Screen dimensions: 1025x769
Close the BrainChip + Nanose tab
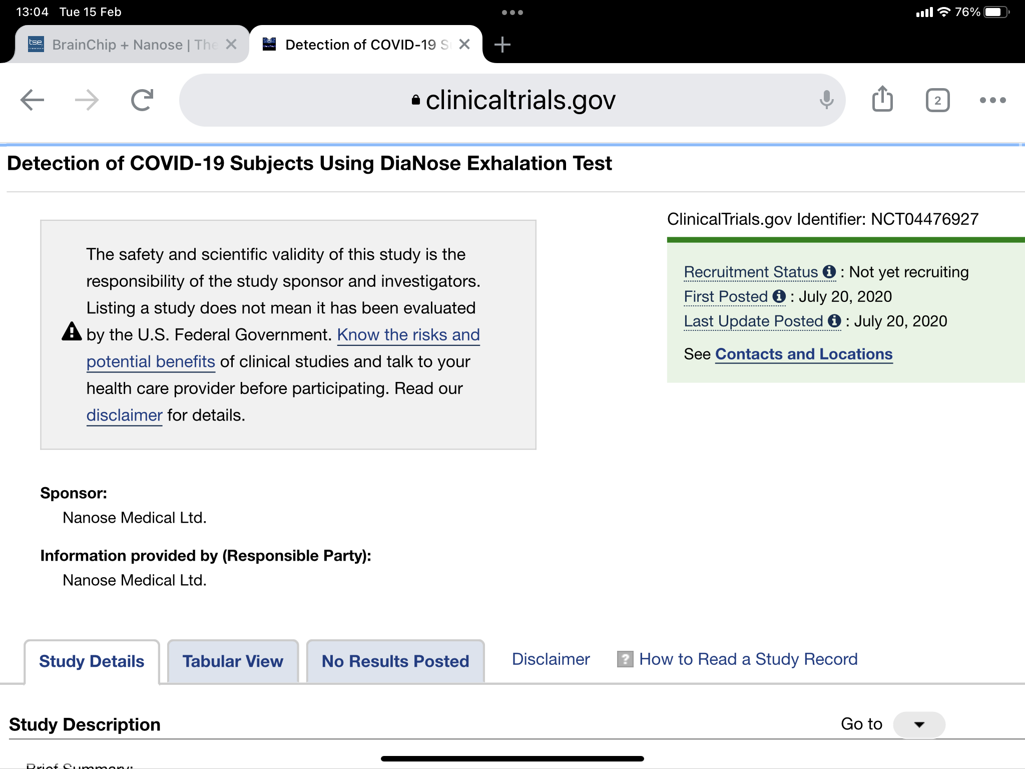point(231,45)
